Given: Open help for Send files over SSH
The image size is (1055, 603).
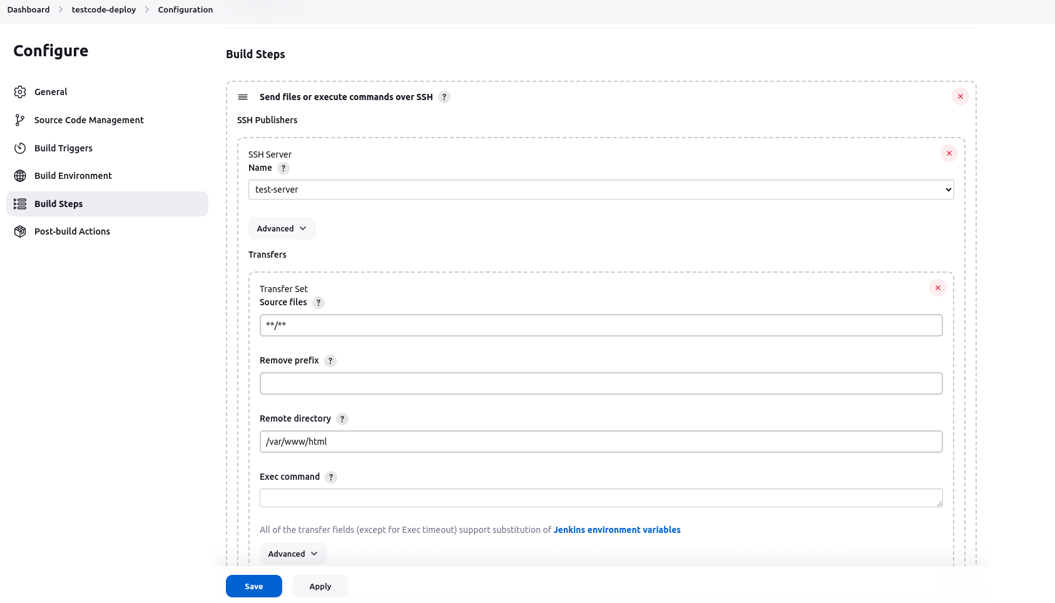Looking at the screenshot, I should (x=444, y=97).
